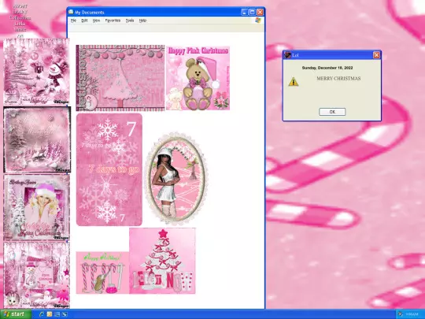Select the 7 days to go snowflake card

point(109,169)
